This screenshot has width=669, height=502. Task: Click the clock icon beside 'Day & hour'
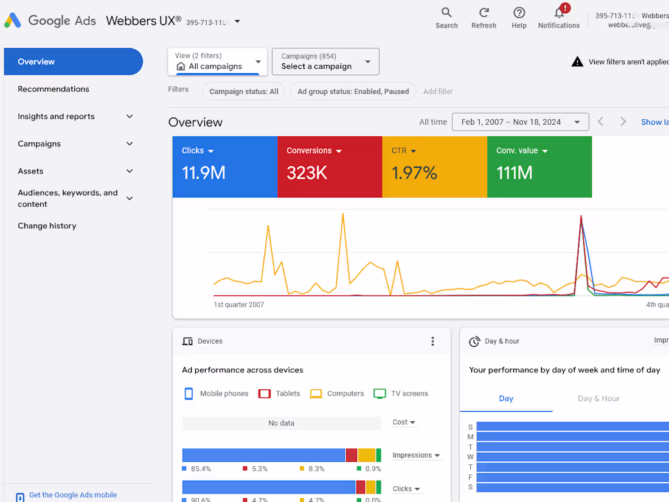[474, 341]
